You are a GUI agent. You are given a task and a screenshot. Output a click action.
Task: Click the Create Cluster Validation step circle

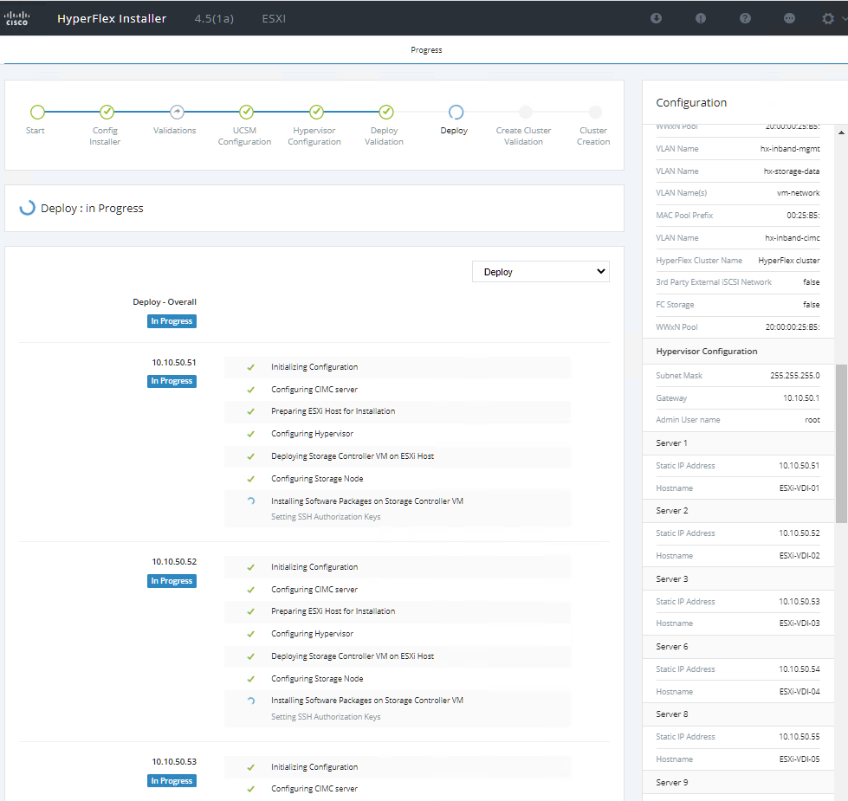pos(526,112)
